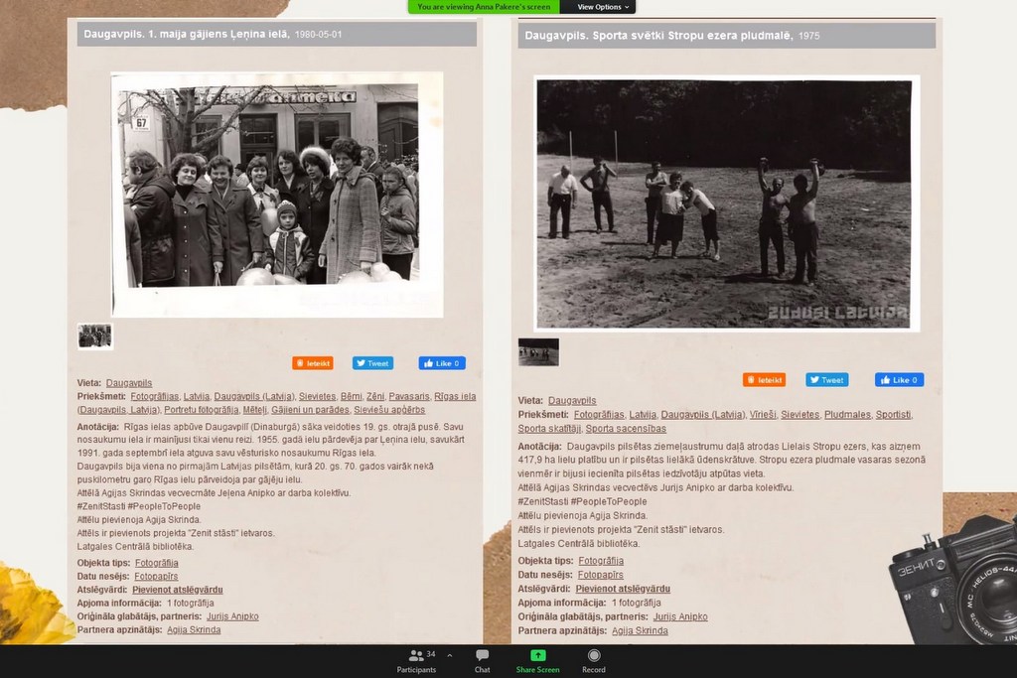Click the left card title Daugavpils. 1. maija gājiens
1017x678 pixels.
(x=186, y=35)
